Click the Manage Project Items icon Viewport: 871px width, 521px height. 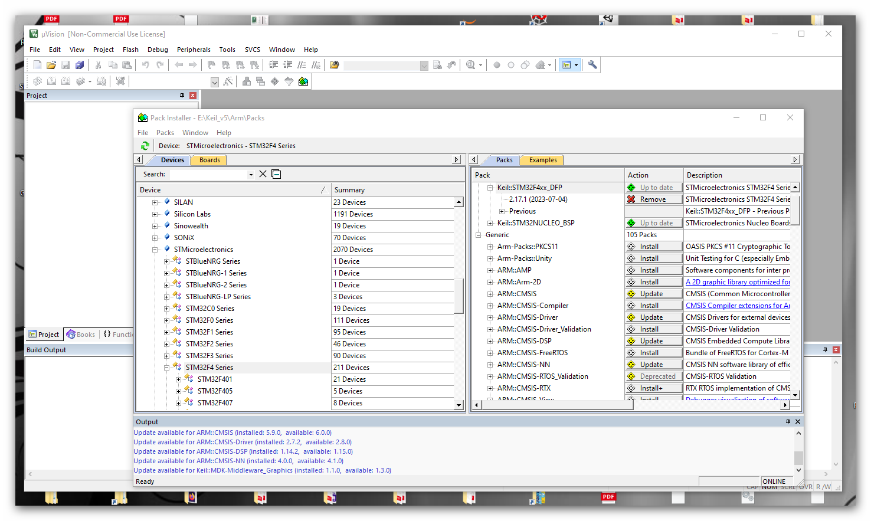pyautogui.click(x=246, y=81)
